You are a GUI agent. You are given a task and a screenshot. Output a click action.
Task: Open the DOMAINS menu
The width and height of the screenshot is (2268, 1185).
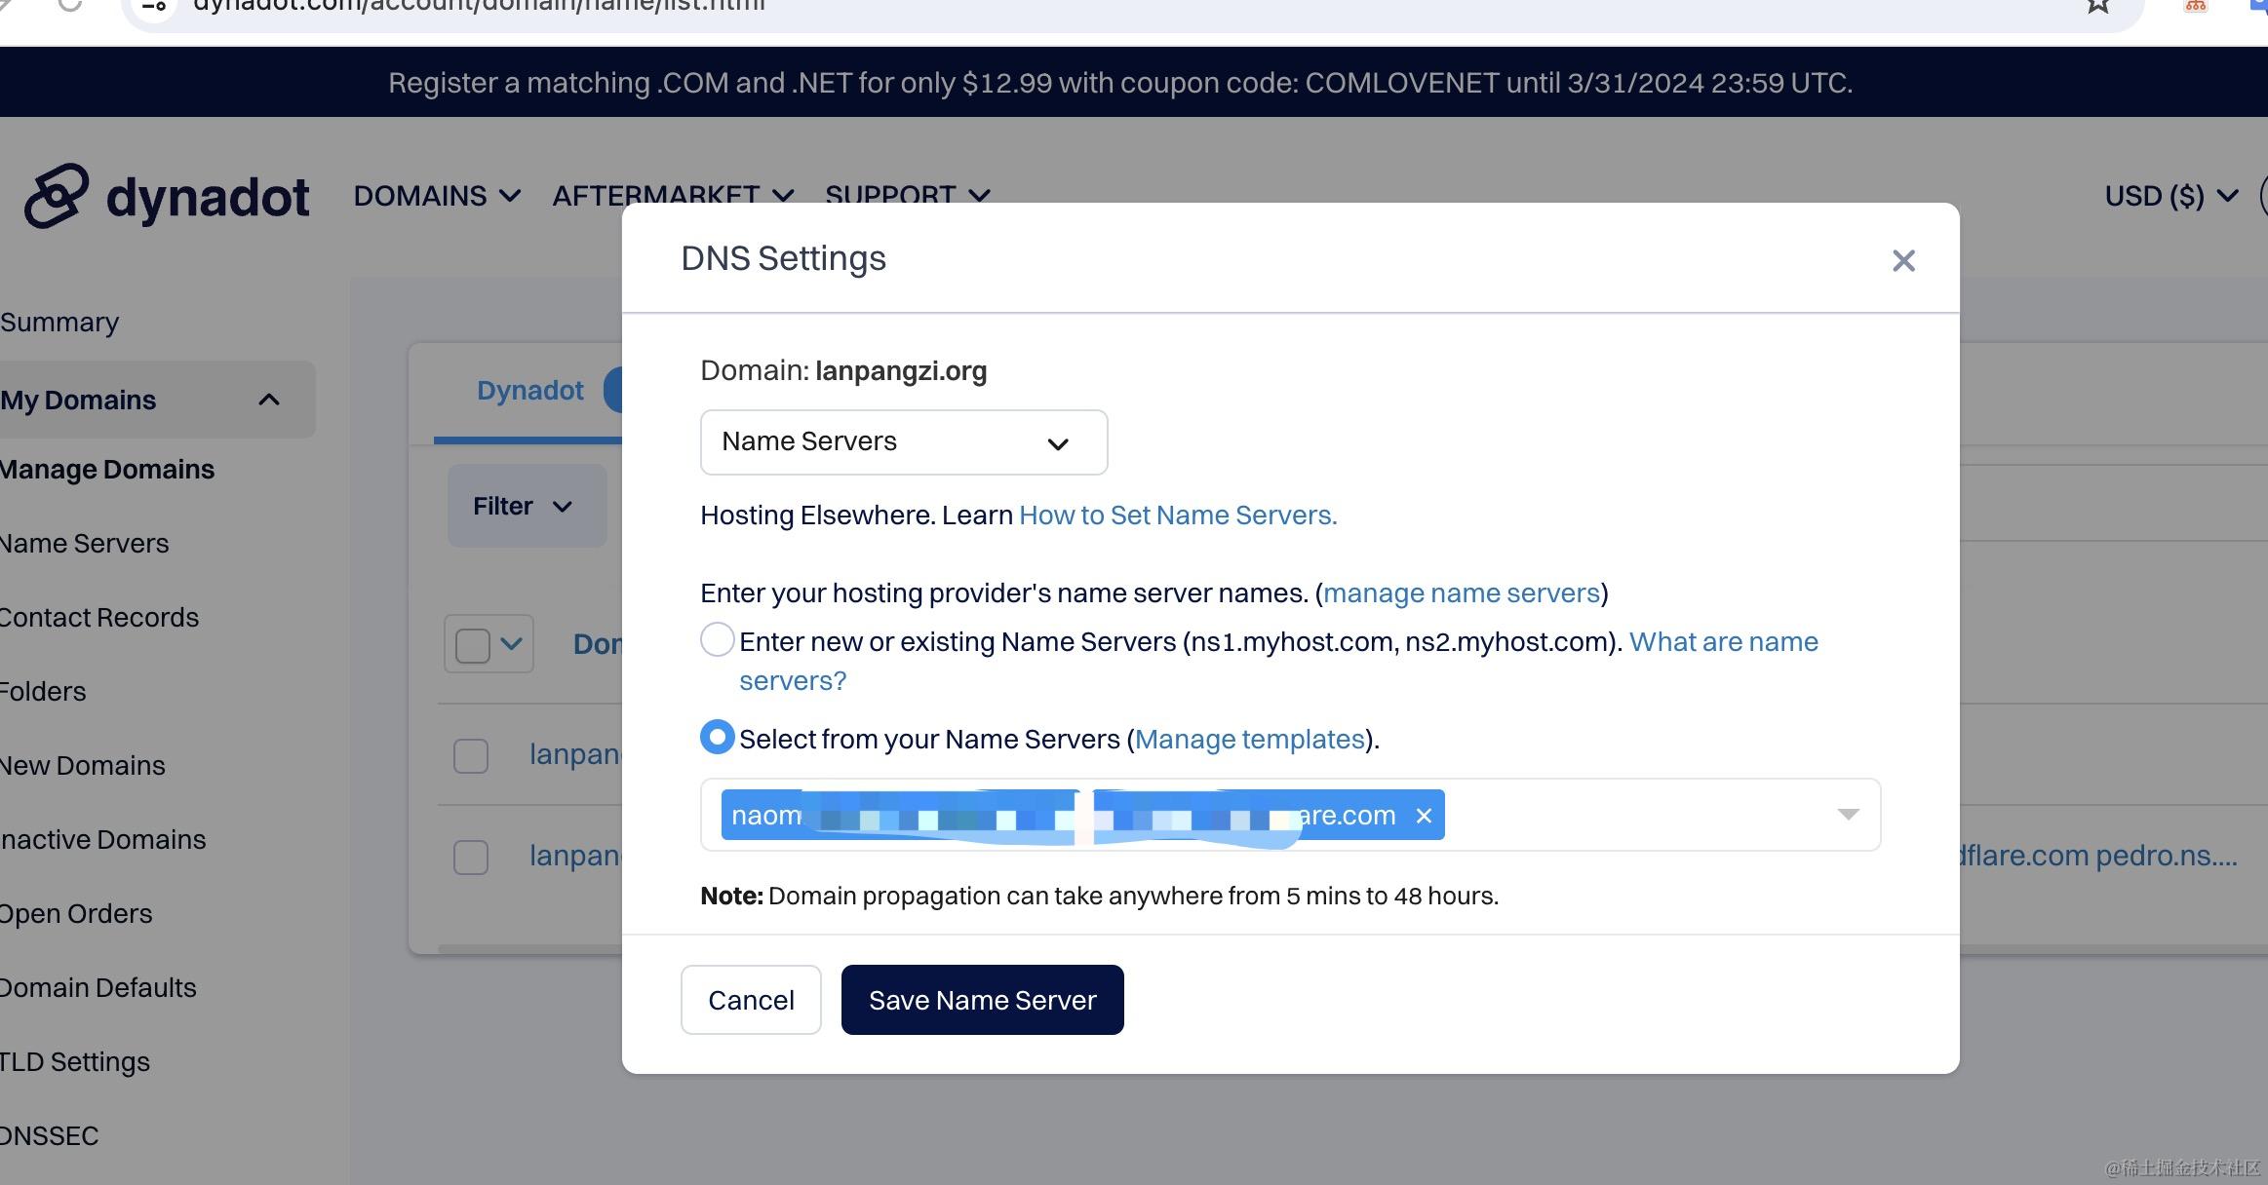(437, 196)
